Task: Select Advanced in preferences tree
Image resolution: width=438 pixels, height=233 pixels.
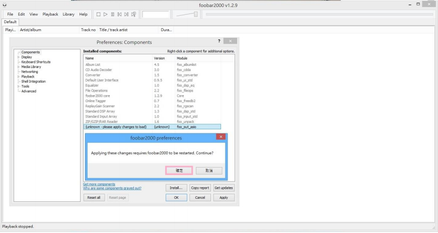Action: click(x=29, y=92)
